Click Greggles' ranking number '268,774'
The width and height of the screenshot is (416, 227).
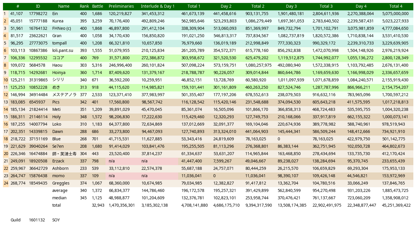[x=18, y=183]
